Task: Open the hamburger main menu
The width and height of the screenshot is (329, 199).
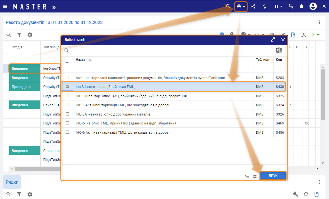Action: pyautogui.click(x=5, y=6)
